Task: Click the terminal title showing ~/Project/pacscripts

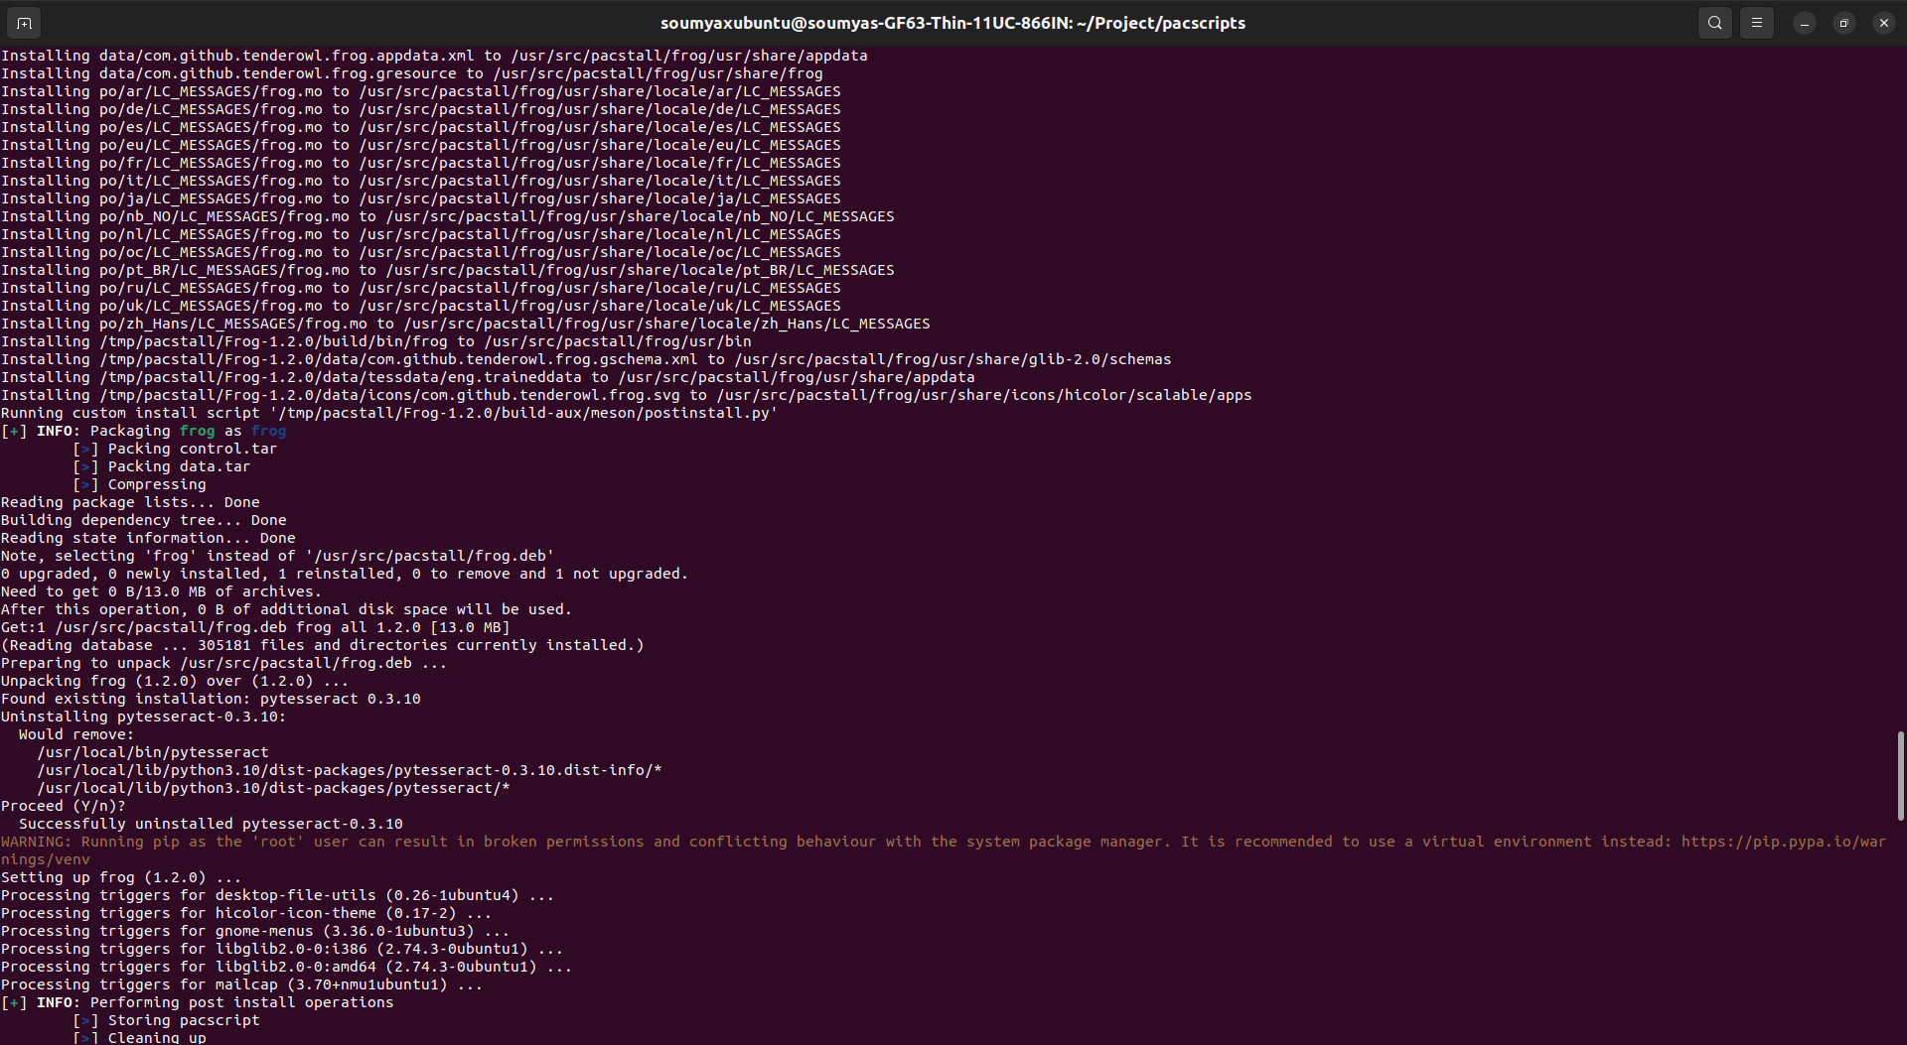Action: [x=953, y=22]
